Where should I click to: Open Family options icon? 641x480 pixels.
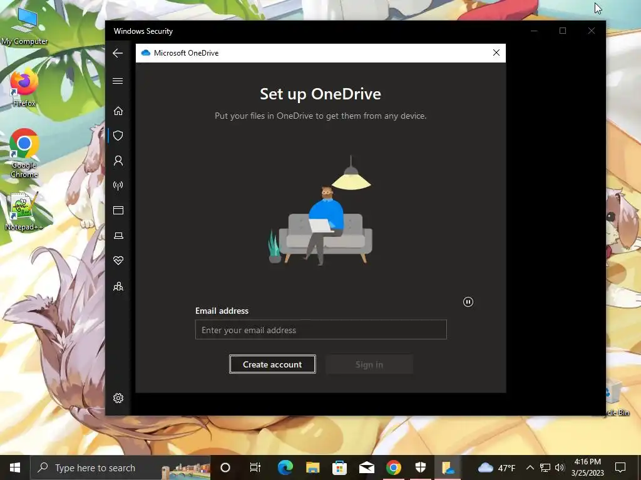(118, 286)
